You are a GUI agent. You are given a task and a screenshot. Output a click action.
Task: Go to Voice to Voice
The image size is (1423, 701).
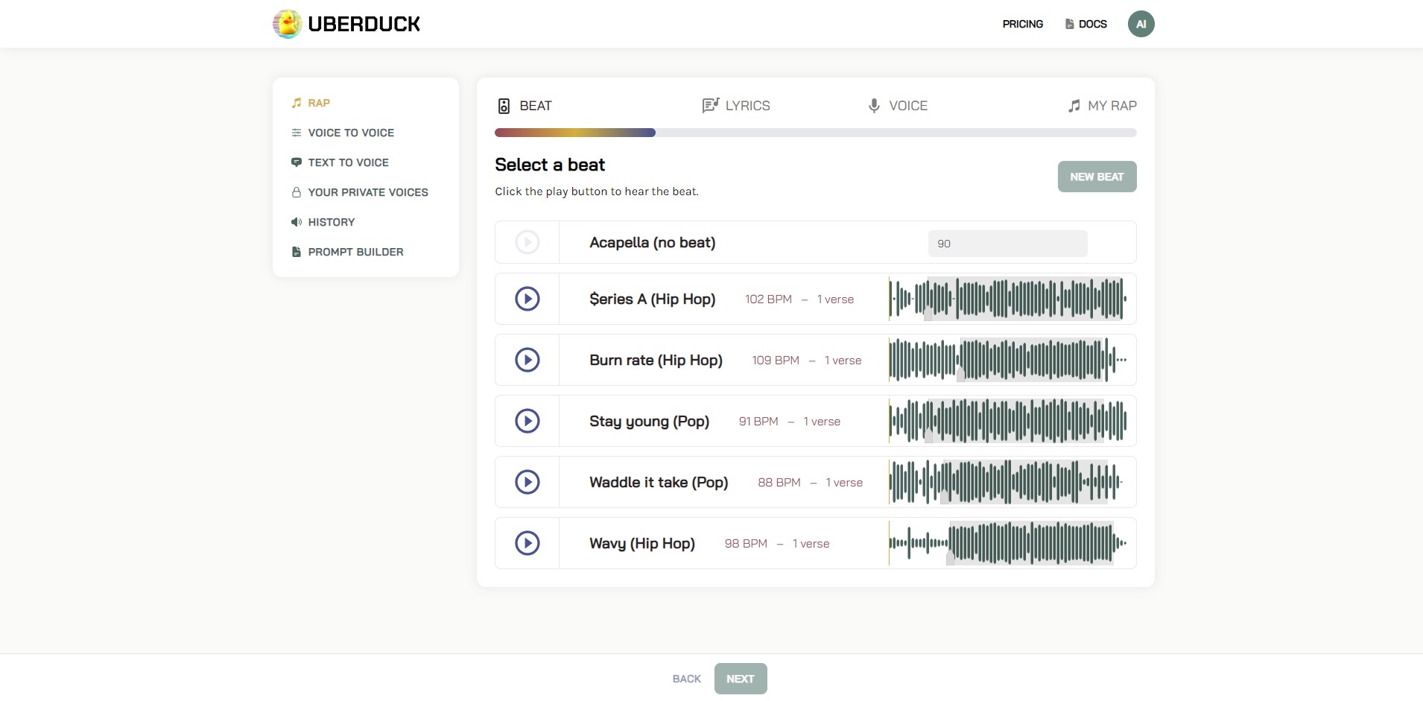(351, 133)
